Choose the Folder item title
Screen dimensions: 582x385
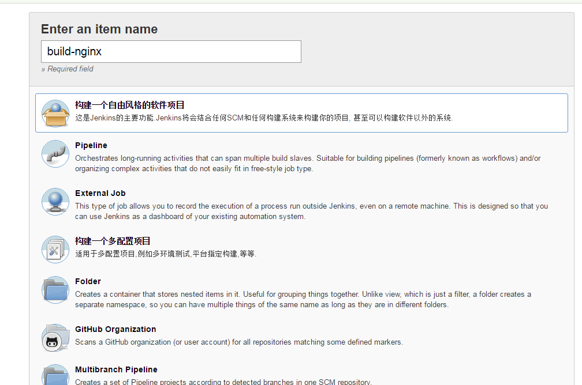tap(88, 281)
